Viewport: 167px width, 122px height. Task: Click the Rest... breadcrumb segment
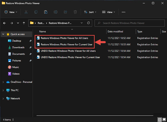point(41,23)
